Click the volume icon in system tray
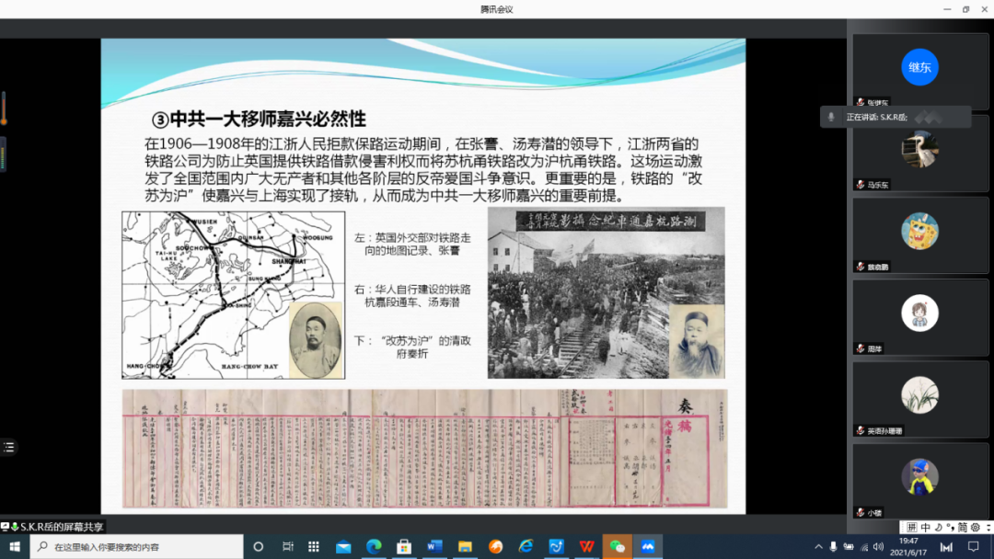Viewport: 994px width, 559px height. tap(879, 546)
